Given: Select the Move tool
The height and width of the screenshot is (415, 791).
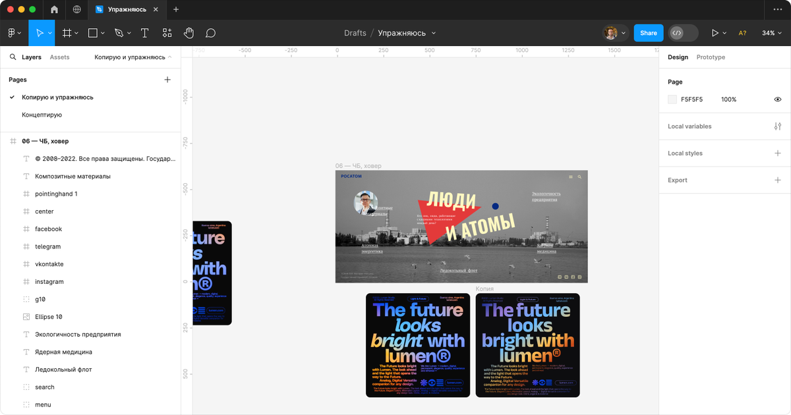Looking at the screenshot, I should [x=40, y=33].
